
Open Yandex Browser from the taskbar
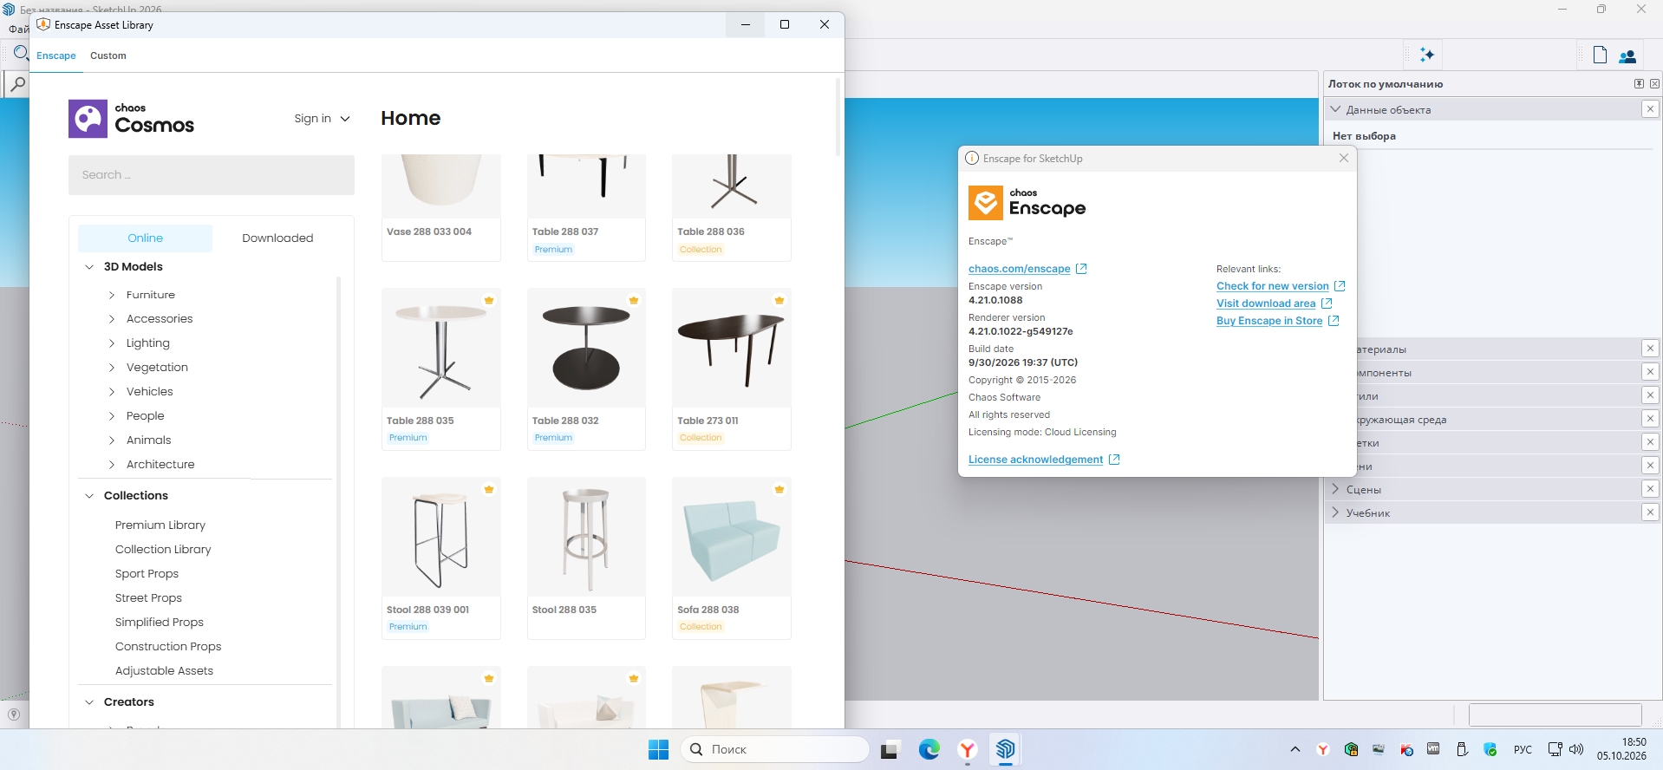(x=968, y=749)
